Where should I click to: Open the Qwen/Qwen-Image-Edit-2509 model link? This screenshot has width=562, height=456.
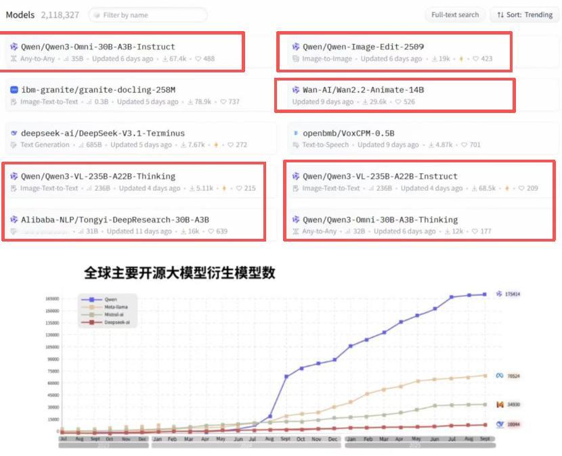363,47
